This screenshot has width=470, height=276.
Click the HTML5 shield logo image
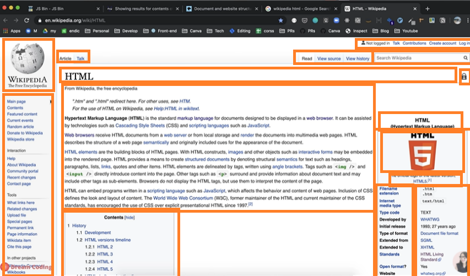pyautogui.click(x=423, y=155)
